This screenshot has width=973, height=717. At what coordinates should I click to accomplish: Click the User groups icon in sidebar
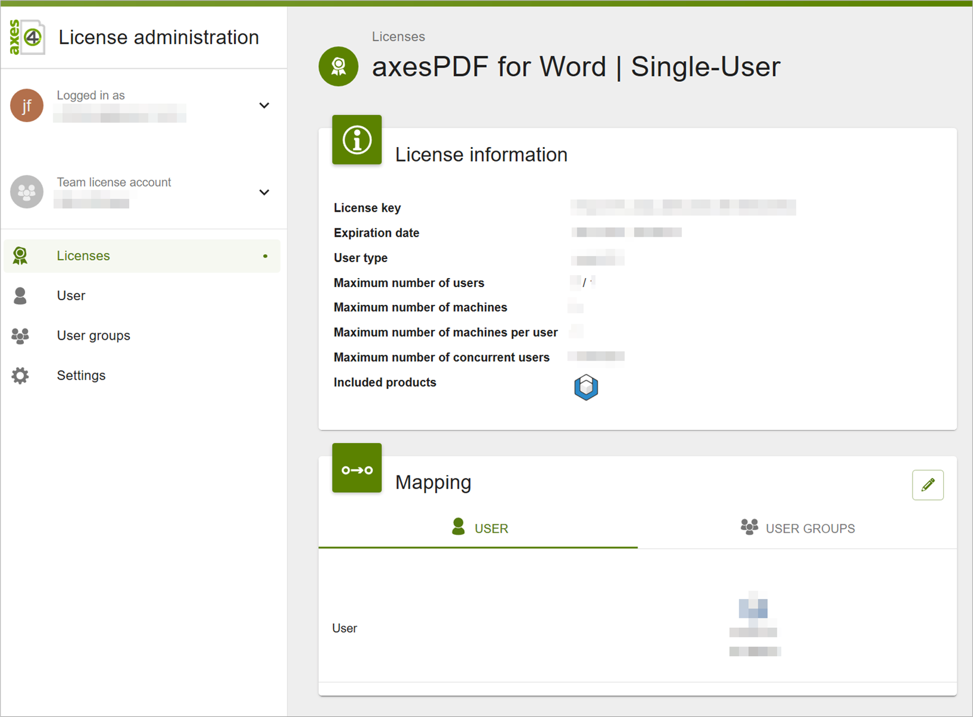[20, 335]
